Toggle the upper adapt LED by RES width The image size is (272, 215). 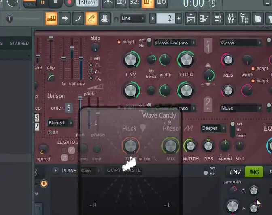pos(253,69)
